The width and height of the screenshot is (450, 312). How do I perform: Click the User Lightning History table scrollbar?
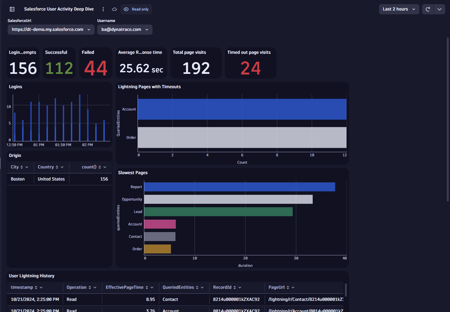coord(346,290)
